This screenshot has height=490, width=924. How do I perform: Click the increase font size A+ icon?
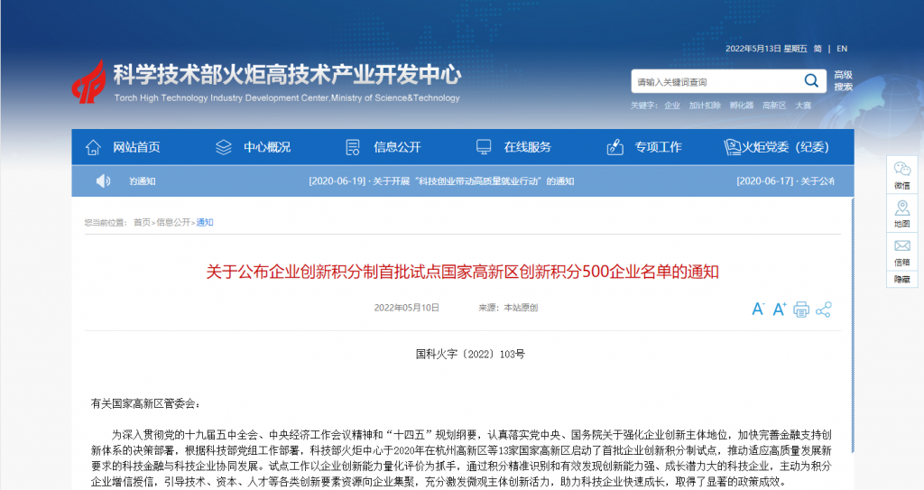pos(780,310)
